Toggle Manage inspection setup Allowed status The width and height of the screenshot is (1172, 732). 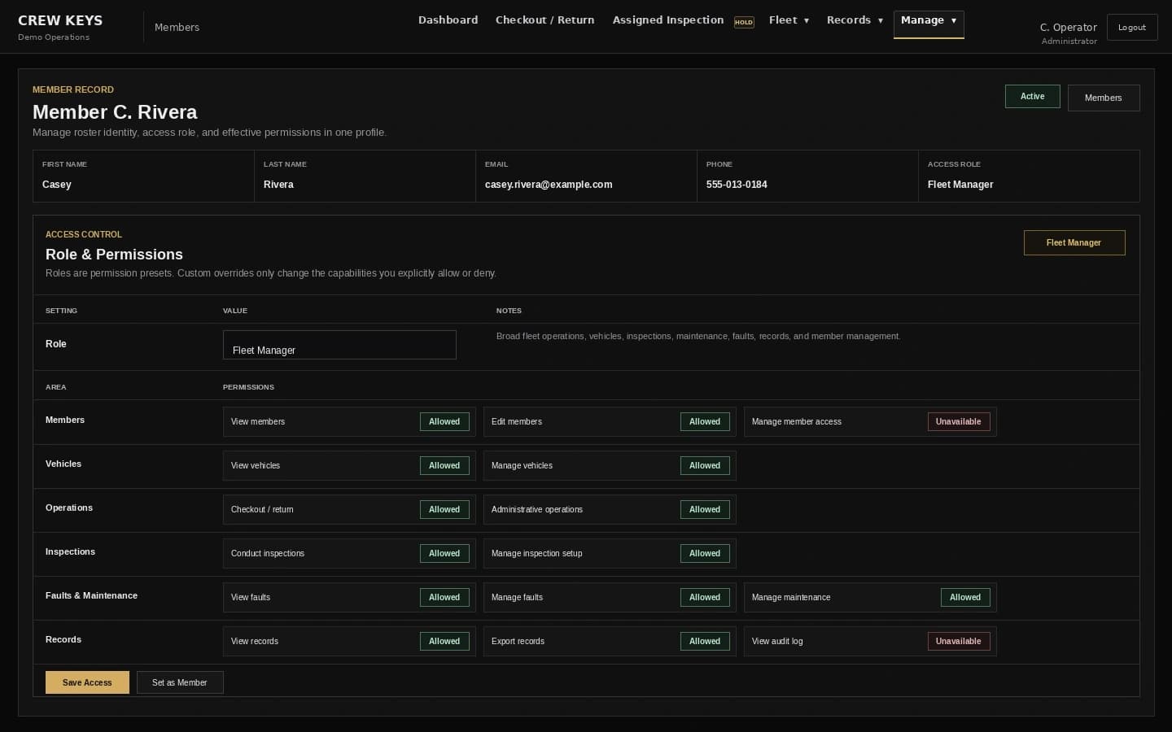point(705,553)
